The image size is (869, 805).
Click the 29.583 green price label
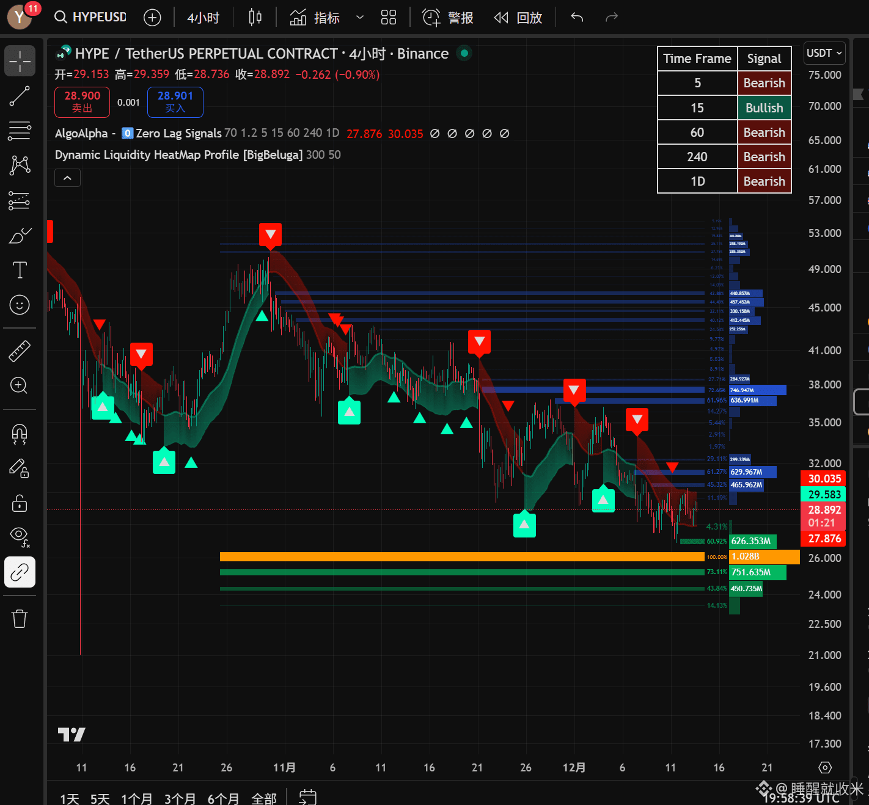click(x=824, y=495)
